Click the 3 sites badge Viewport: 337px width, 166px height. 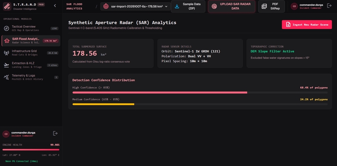53,65
